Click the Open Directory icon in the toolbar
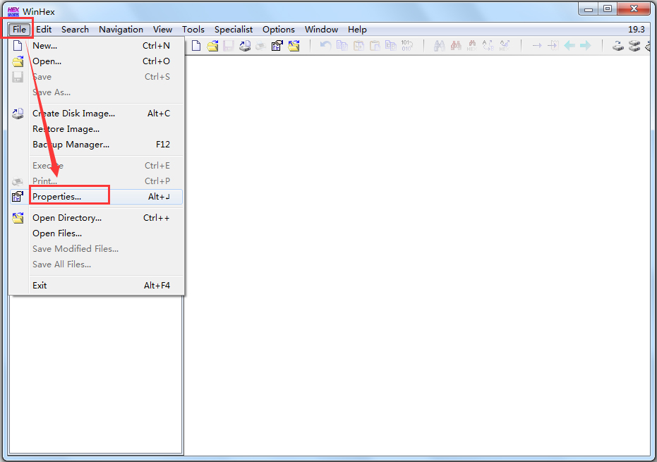Image resolution: width=657 pixels, height=462 pixels. [294, 46]
